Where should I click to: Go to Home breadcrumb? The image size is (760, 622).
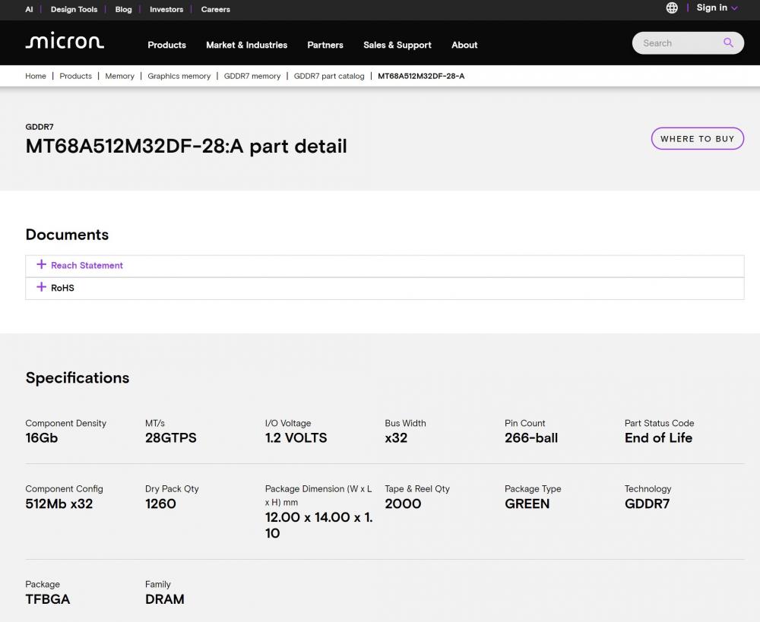(x=36, y=76)
